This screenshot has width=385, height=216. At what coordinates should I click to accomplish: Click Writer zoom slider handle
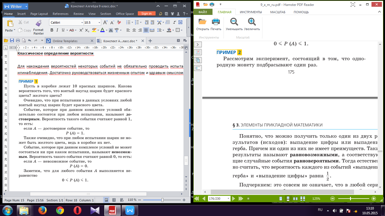click(163, 200)
